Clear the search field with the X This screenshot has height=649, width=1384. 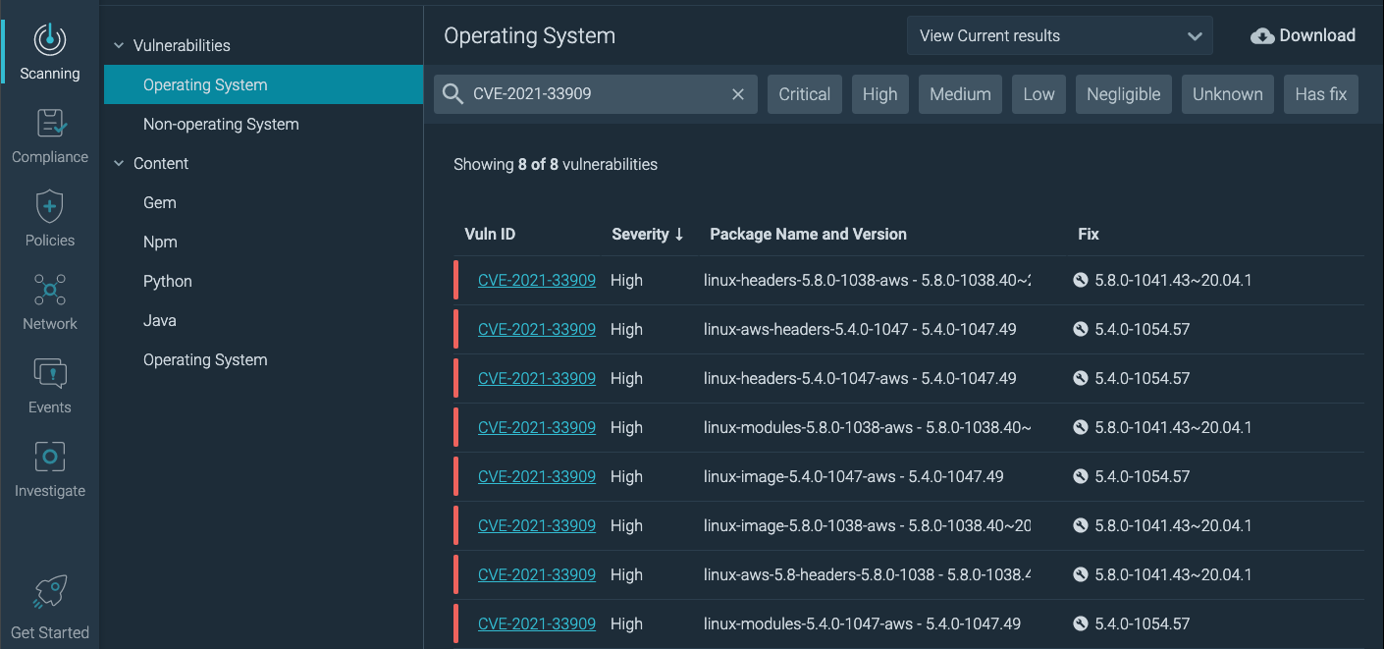tap(737, 93)
